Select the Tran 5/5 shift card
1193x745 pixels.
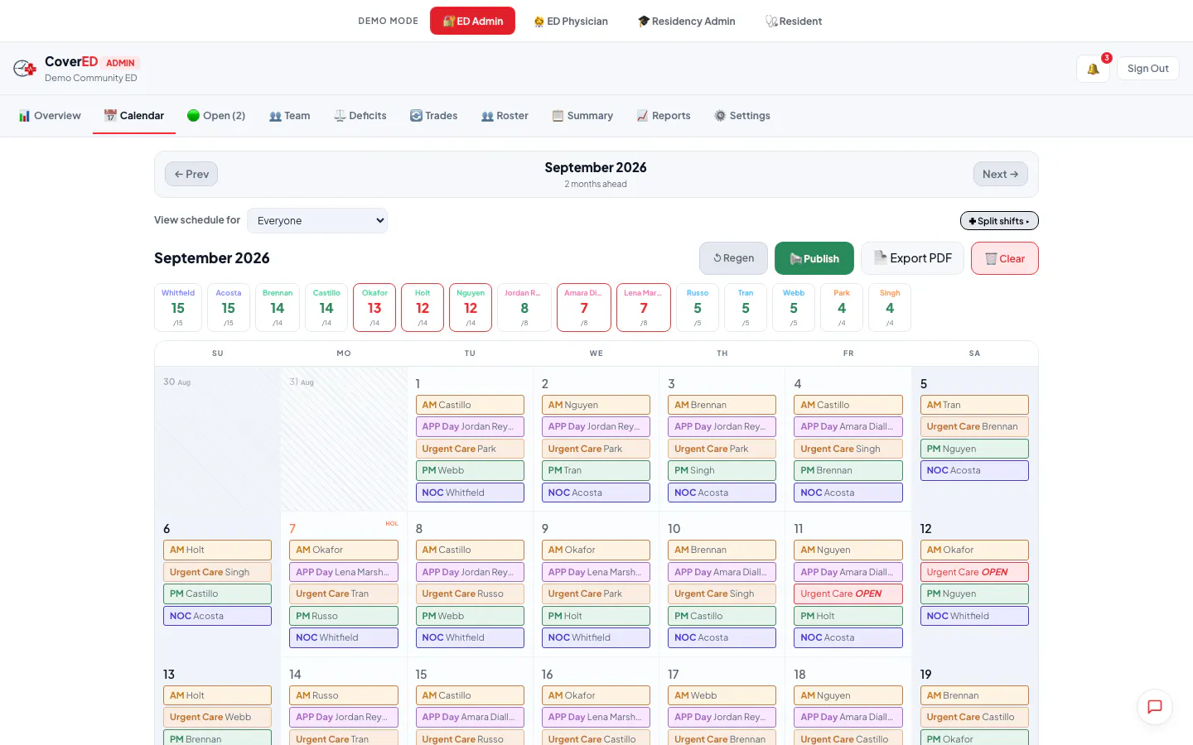coord(746,308)
